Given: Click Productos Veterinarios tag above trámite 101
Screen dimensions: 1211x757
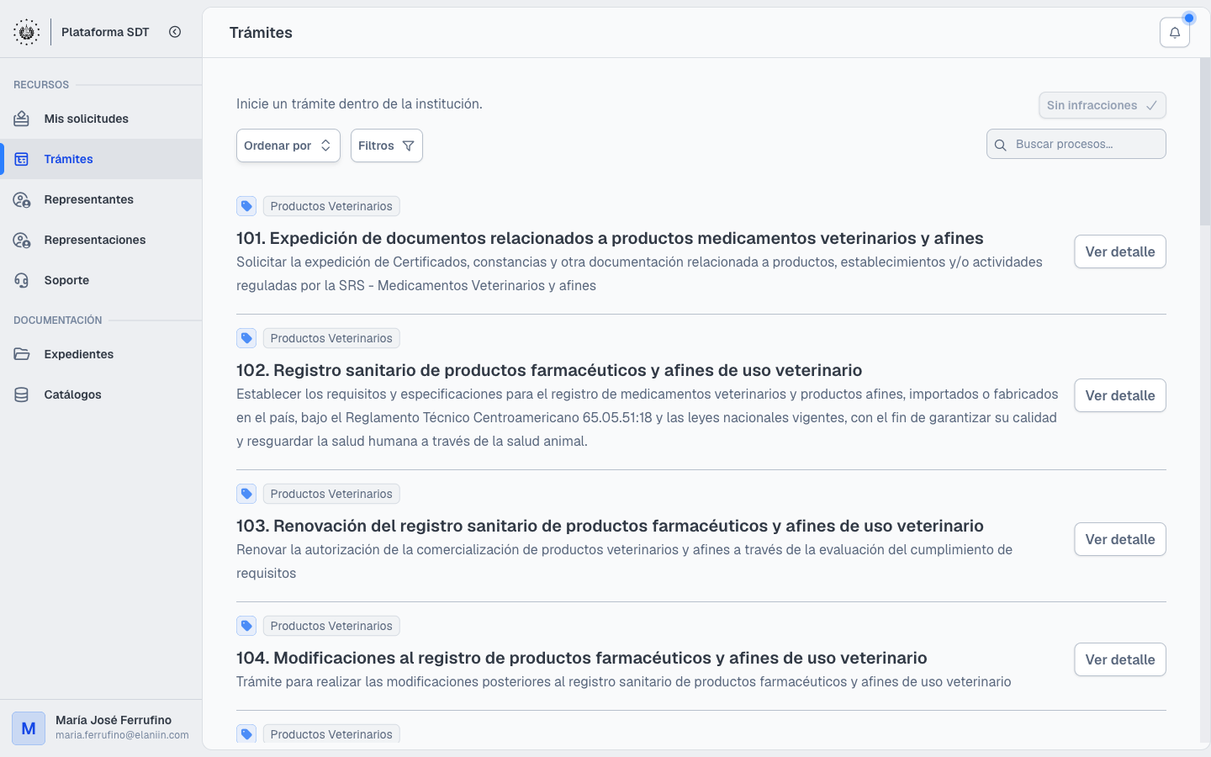Looking at the screenshot, I should coord(331,206).
